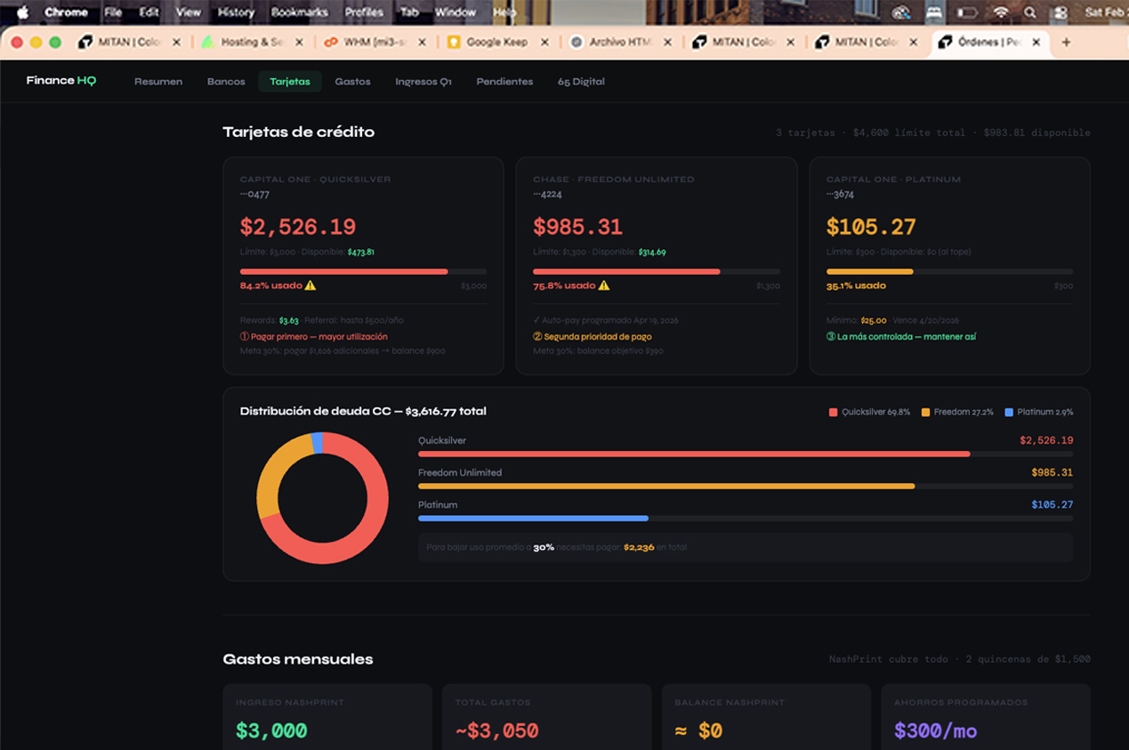Click the Google Keep tab favicon
Viewport: 1129px width, 750px height.
tap(454, 42)
